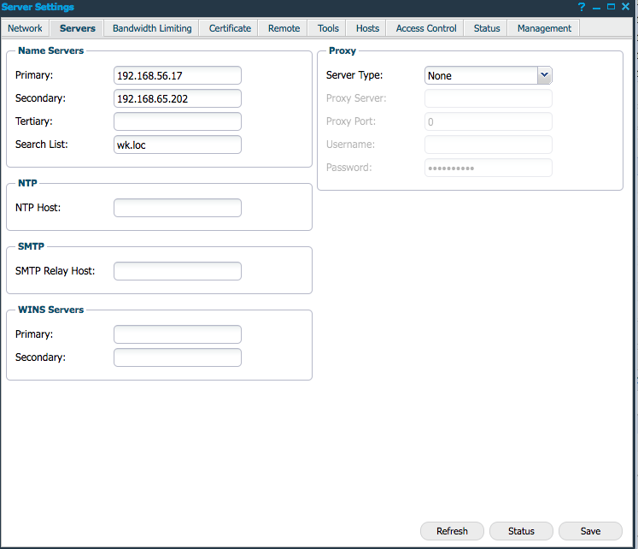The height and width of the screenshot is (549, 638).
Task: Click the SMTP Relay Host field
Action: tap(178, 271)
